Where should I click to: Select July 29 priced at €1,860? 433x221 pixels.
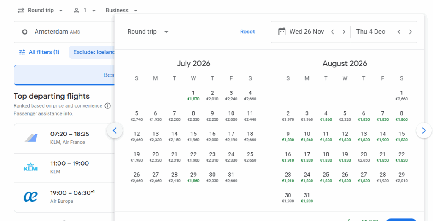[x=193, y=177]
